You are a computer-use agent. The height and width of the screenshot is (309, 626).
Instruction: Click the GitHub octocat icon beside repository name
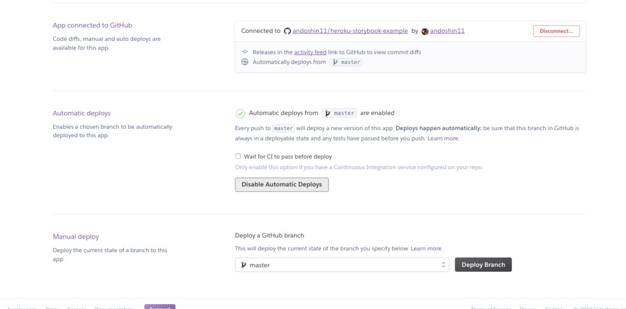[287, 31]
